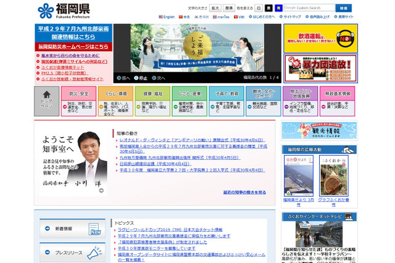Click megaphone icon on プレスリリース
The height and width of the screenshot is (263, 395).
coord(94,253)
